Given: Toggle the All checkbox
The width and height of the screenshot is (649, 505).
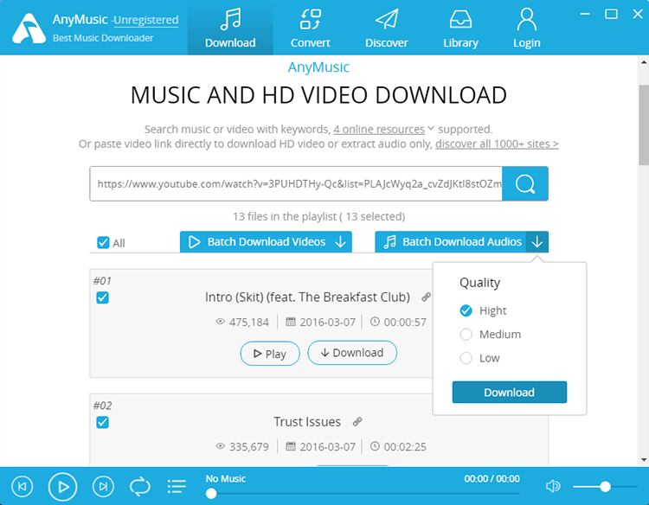Looking at the screenshot, I should point(103,242).
